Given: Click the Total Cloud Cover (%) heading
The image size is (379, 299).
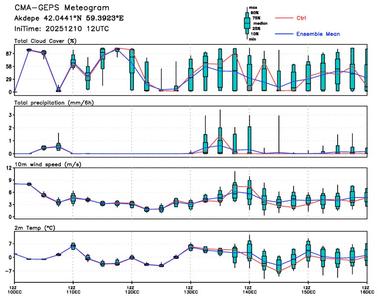Looking at the screenshot, I should (45, 41).
